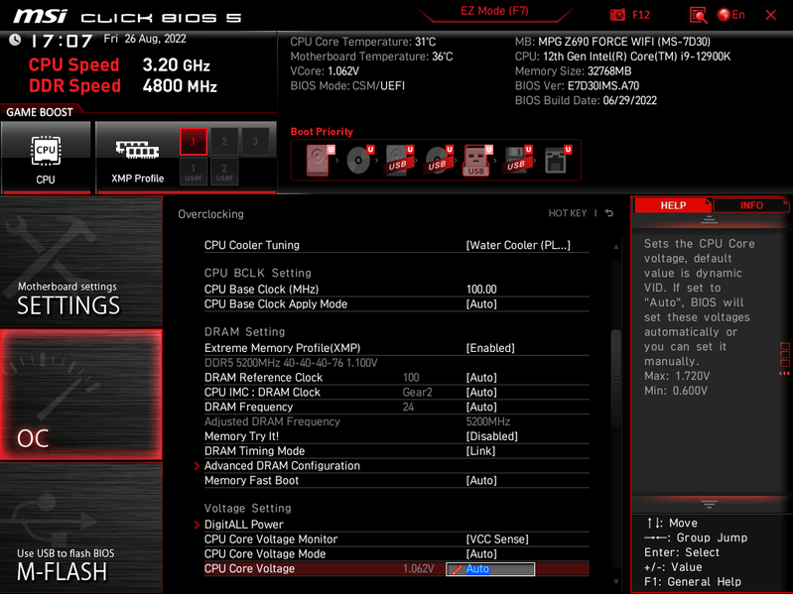Click the date Fri 26 Aug, 2022
The image size is (793, 594).
145,39
